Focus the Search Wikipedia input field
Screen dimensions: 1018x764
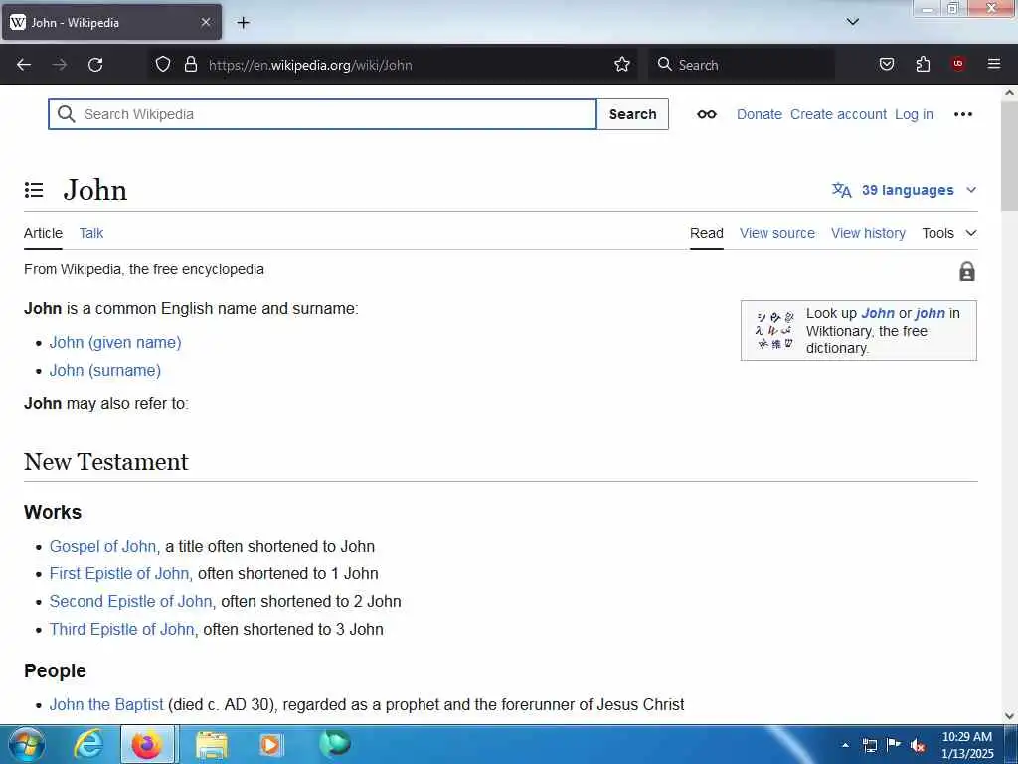click(x=323, y=114)
